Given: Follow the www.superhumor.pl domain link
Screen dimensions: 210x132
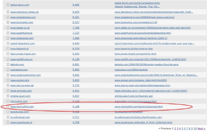Looking at the screenshot, I should coord(21,33).
